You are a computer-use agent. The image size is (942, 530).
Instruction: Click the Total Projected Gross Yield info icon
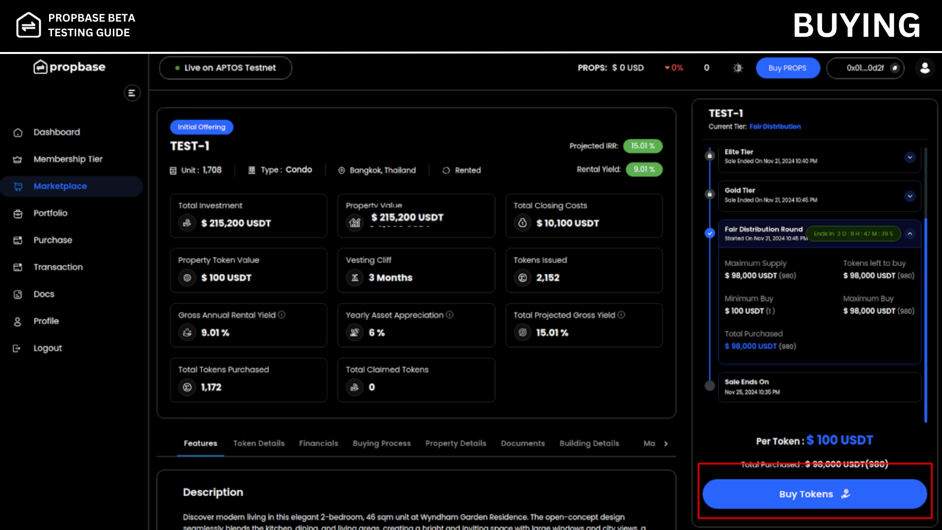621,315
